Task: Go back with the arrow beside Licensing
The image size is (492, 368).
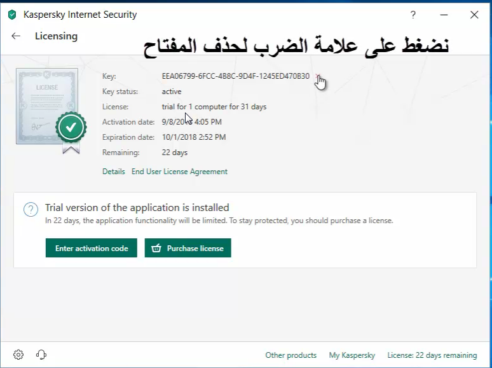Action: coord(16,36)
